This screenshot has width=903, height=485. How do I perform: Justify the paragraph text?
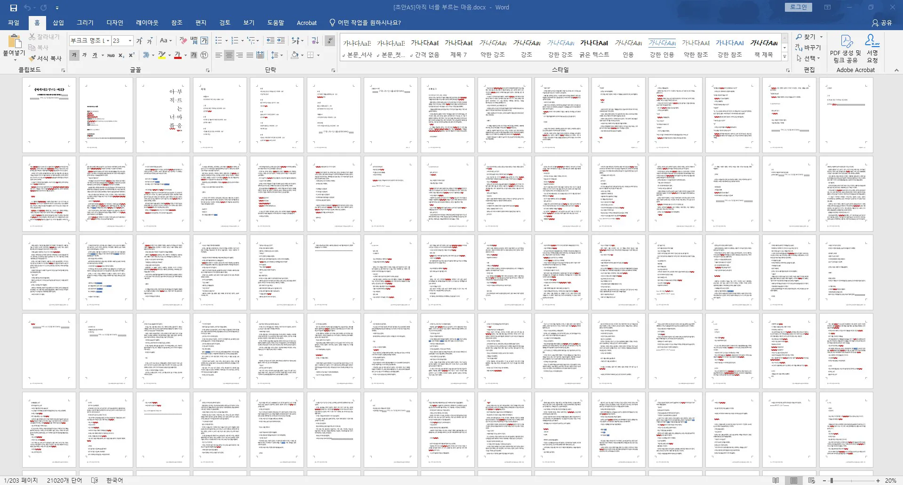tap(250, 55)
